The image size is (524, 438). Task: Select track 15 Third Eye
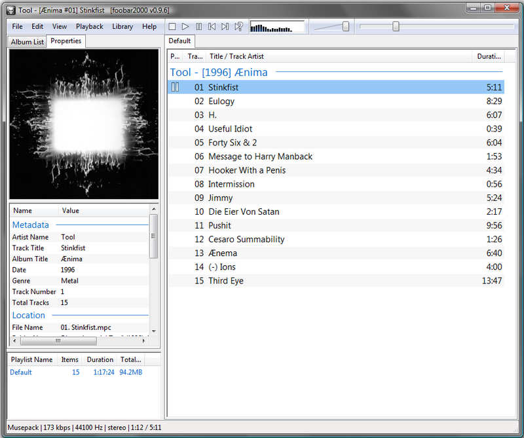coord(336,281)
